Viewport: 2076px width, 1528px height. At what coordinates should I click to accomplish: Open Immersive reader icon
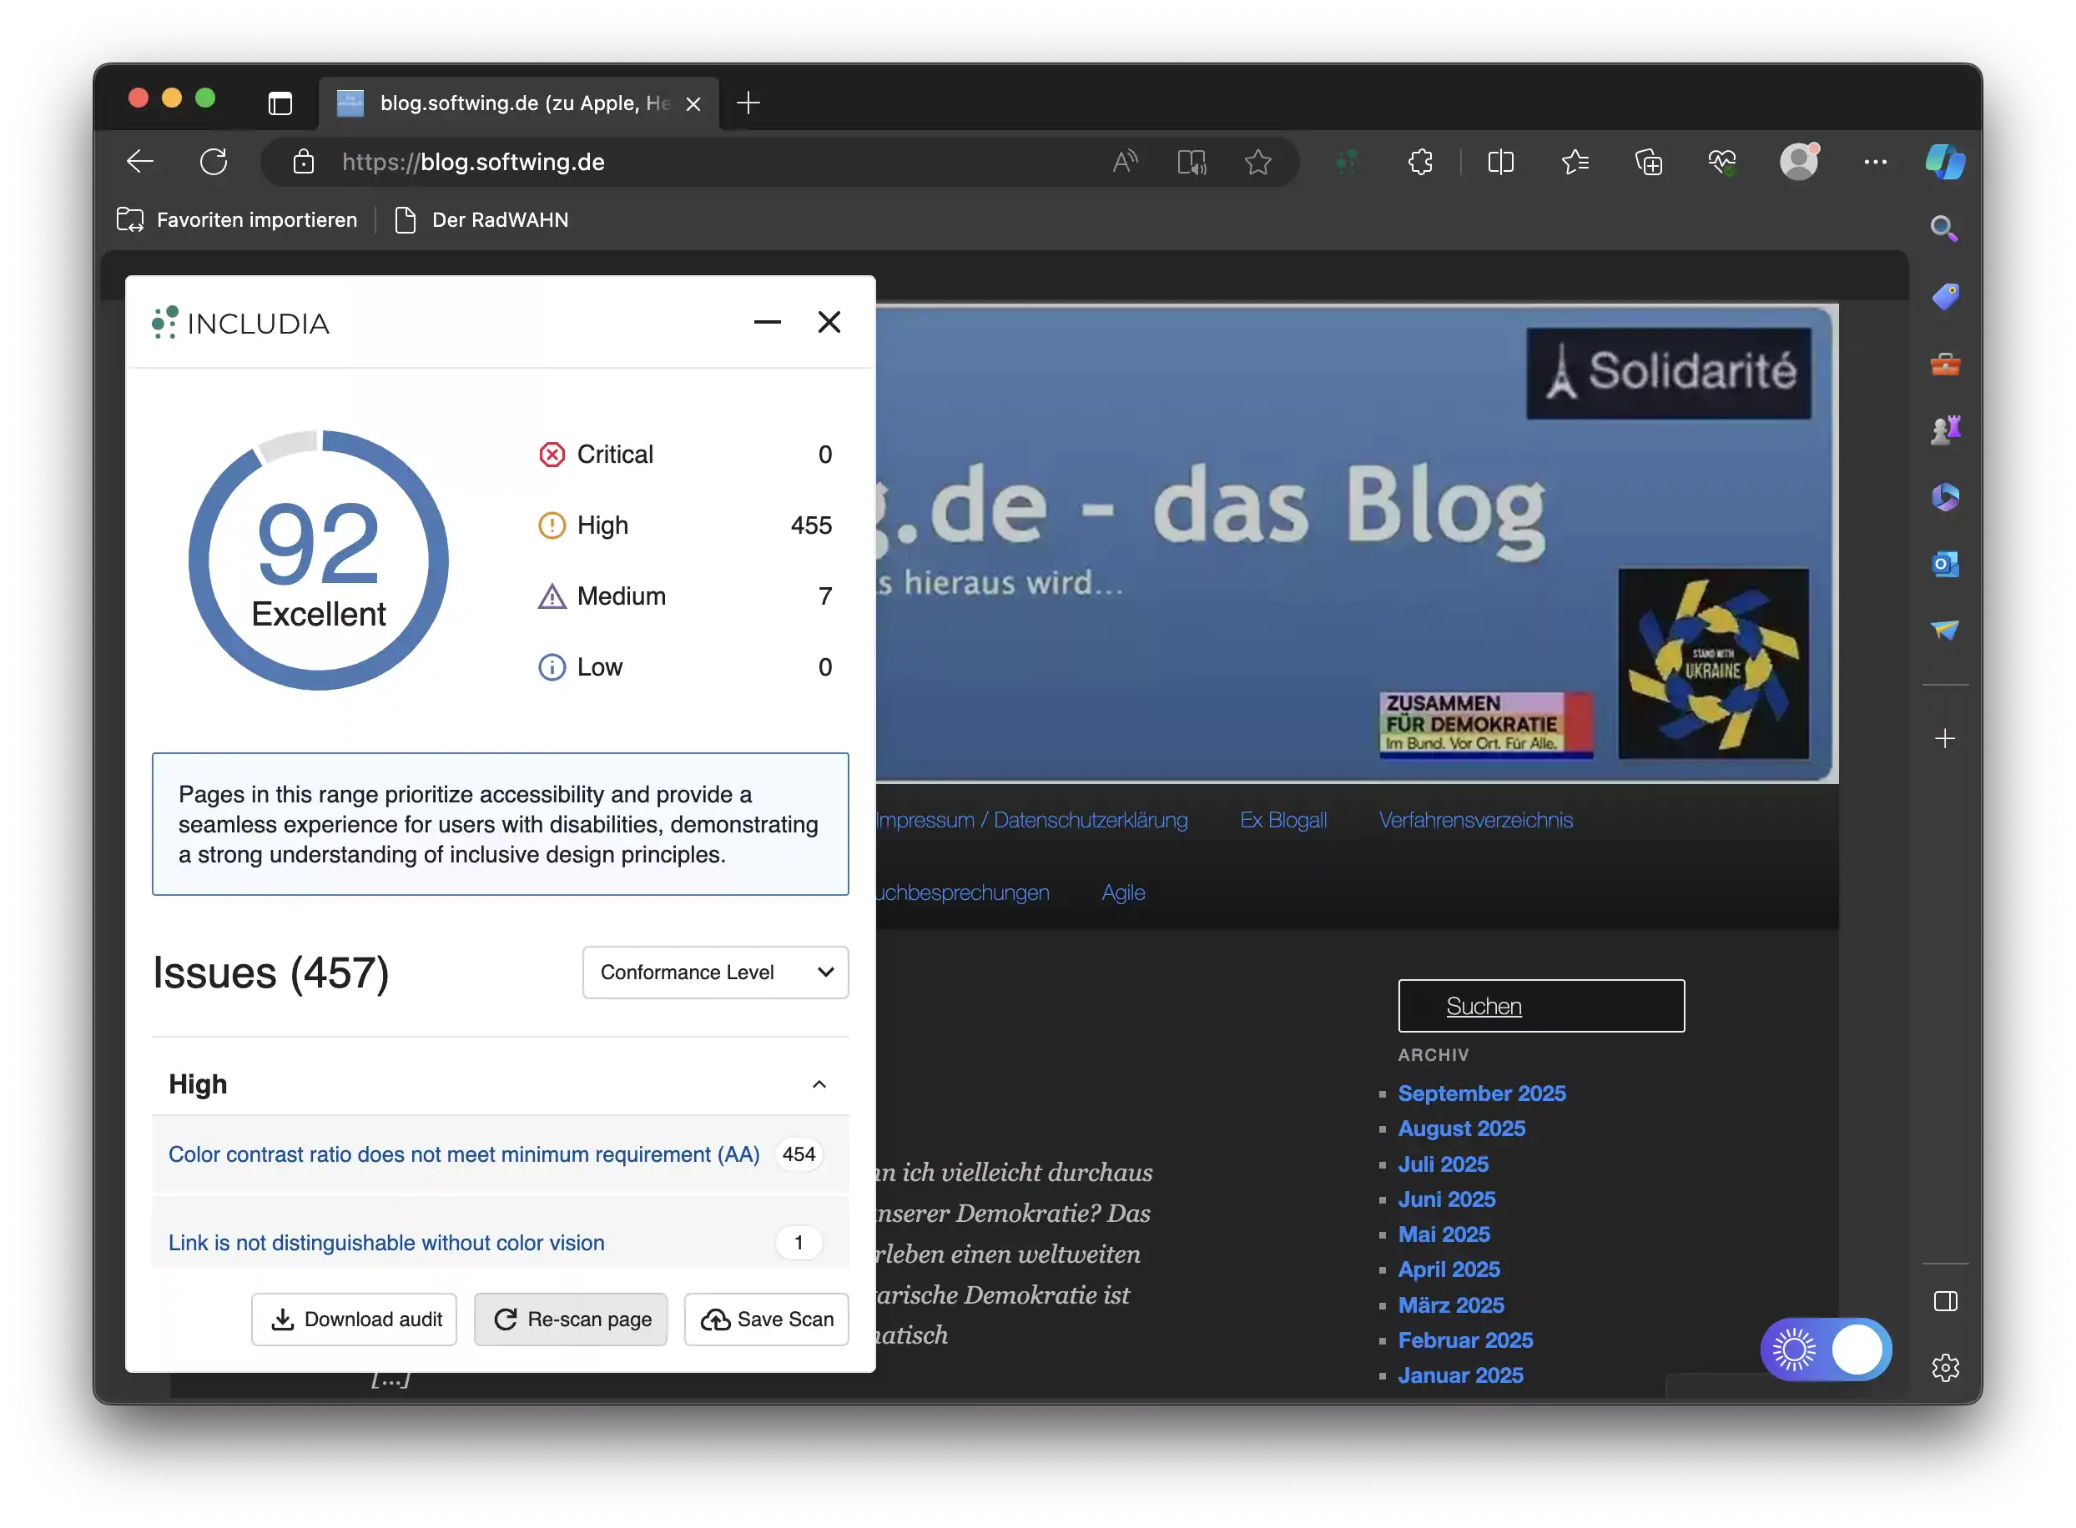click(1192, 162)
